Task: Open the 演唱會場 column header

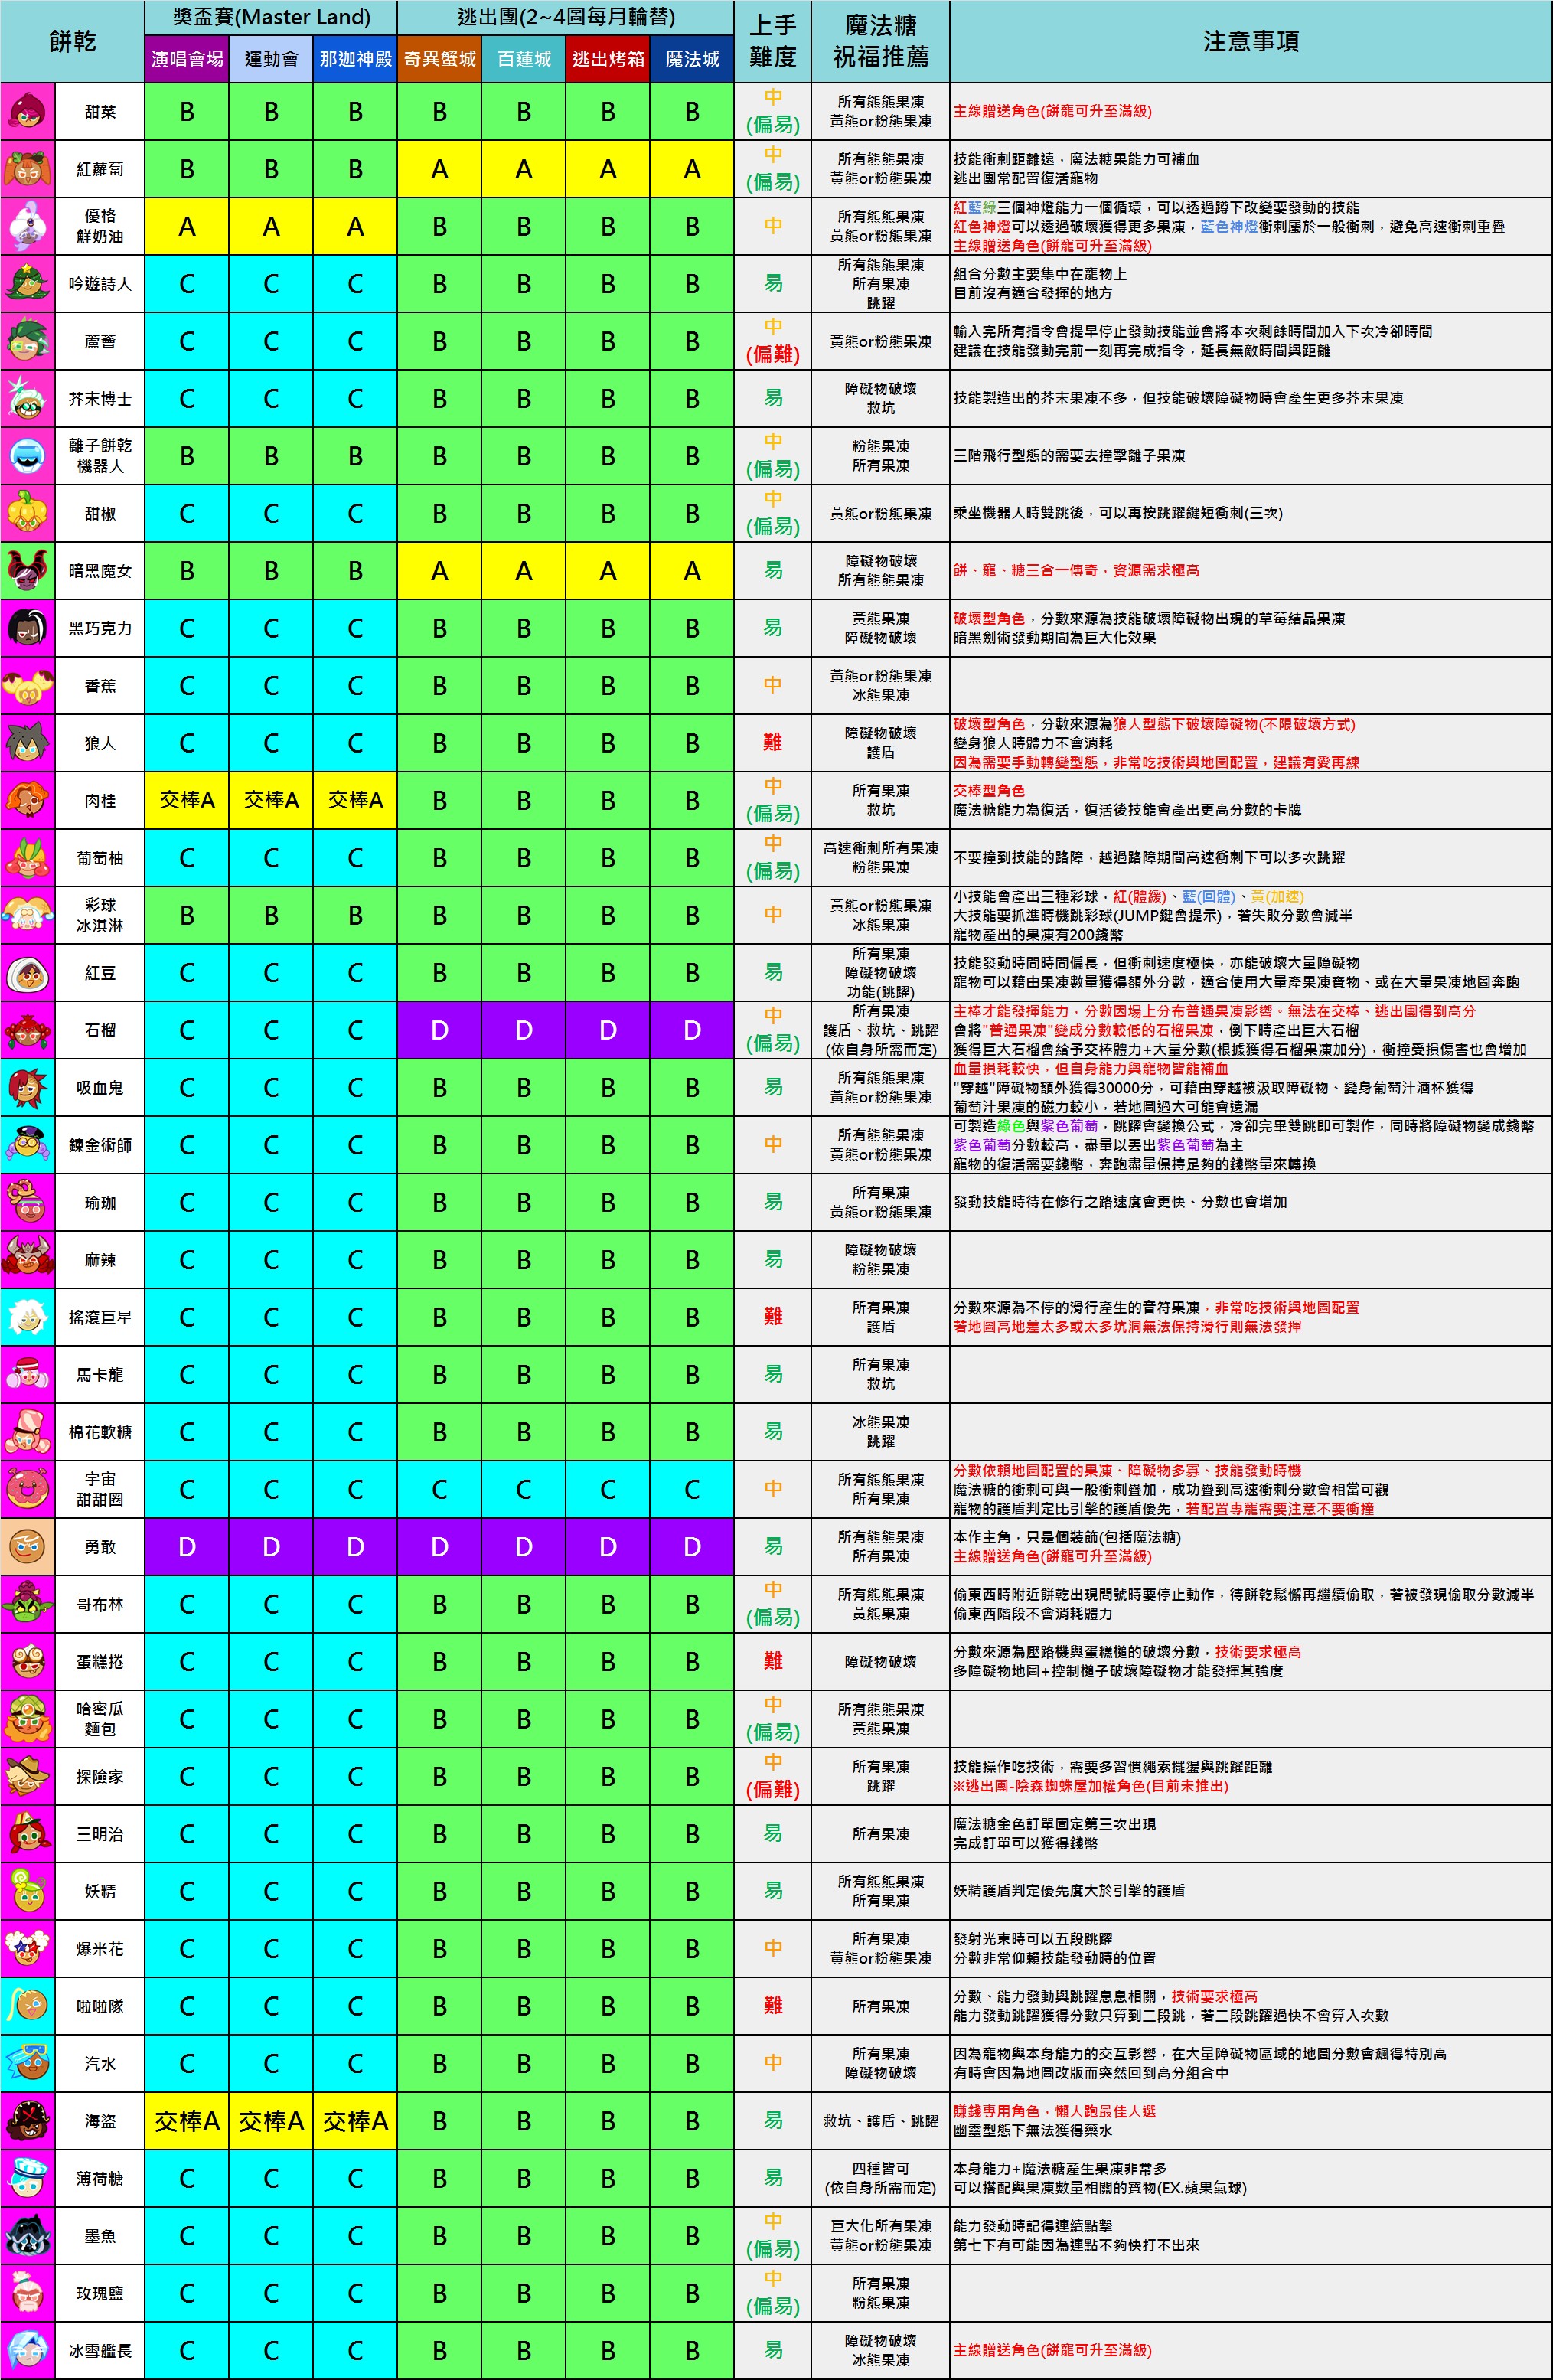Action: [x=187, y=59]
